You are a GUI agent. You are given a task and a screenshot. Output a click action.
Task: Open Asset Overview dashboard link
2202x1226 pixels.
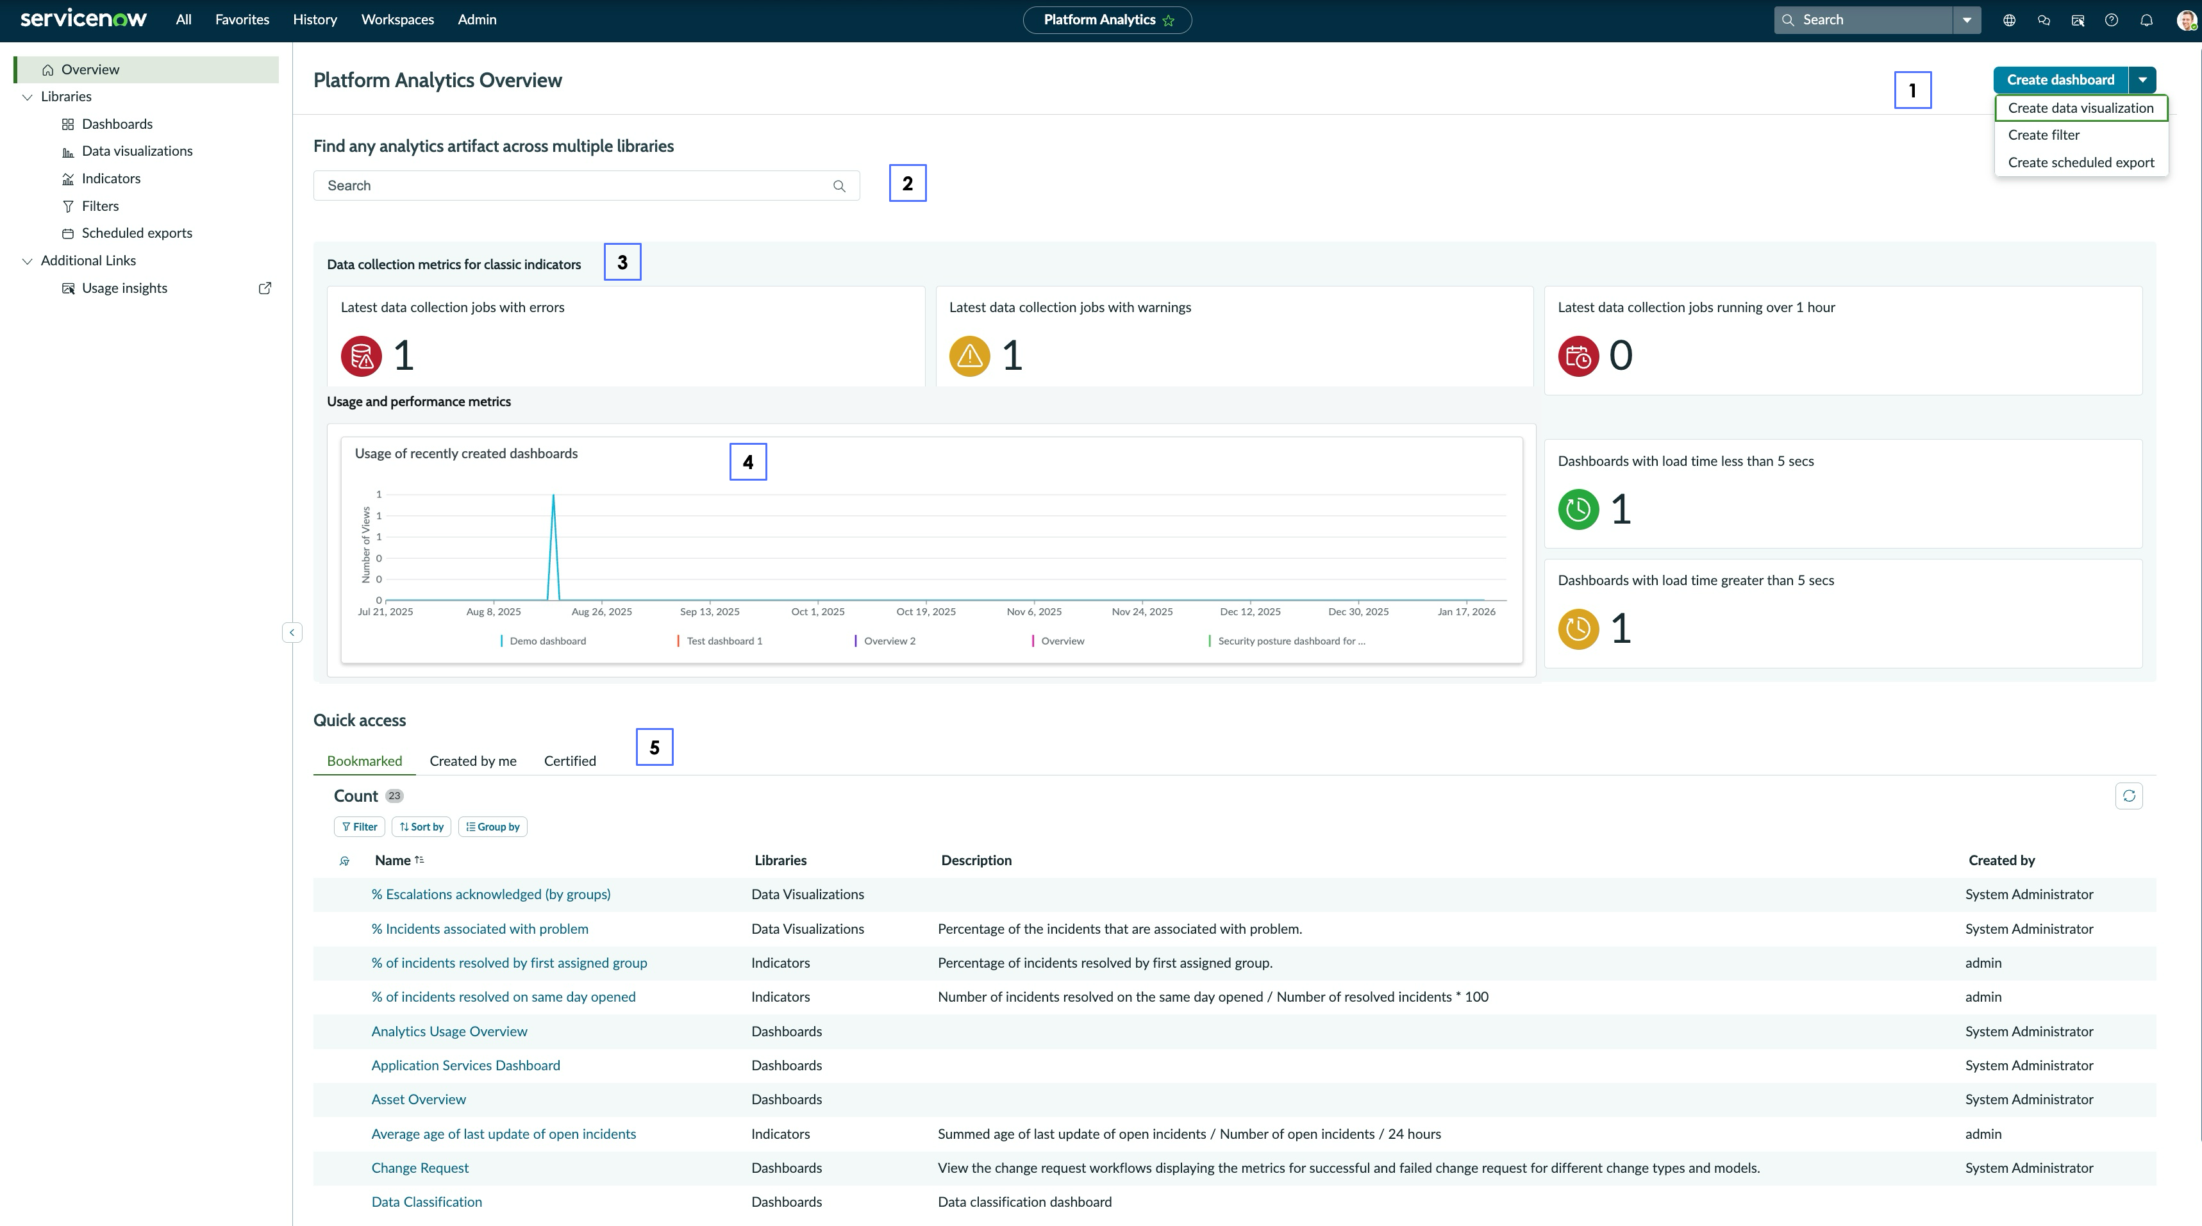[419, 1100]
